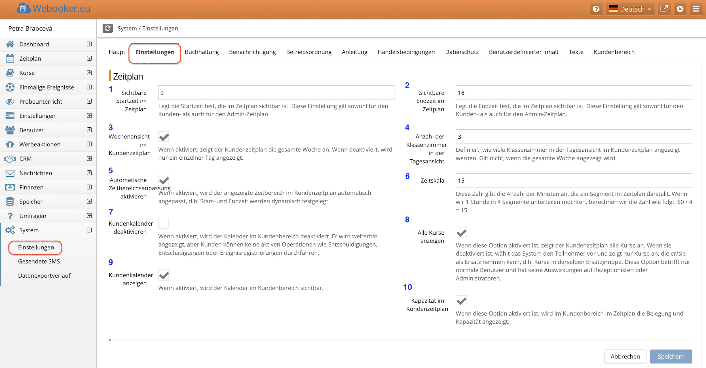Click the Speichern button
The width and height of the screenshot is (706, 368).
[671, 356]
